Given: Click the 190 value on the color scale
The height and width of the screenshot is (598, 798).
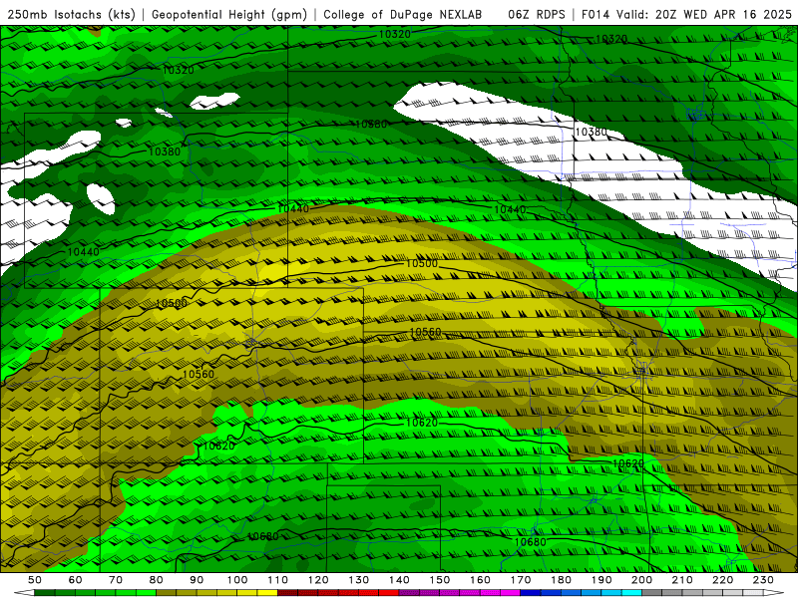Looking at the screenshot, I should click(x=601, y=580).
